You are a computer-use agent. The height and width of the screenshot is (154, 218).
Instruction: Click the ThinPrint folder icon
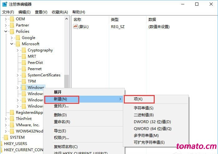click(x=12, y=119)
